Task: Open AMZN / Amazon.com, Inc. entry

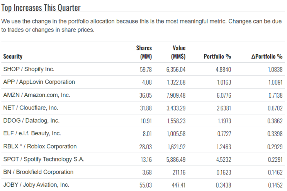Action: [x=36, y=95]
